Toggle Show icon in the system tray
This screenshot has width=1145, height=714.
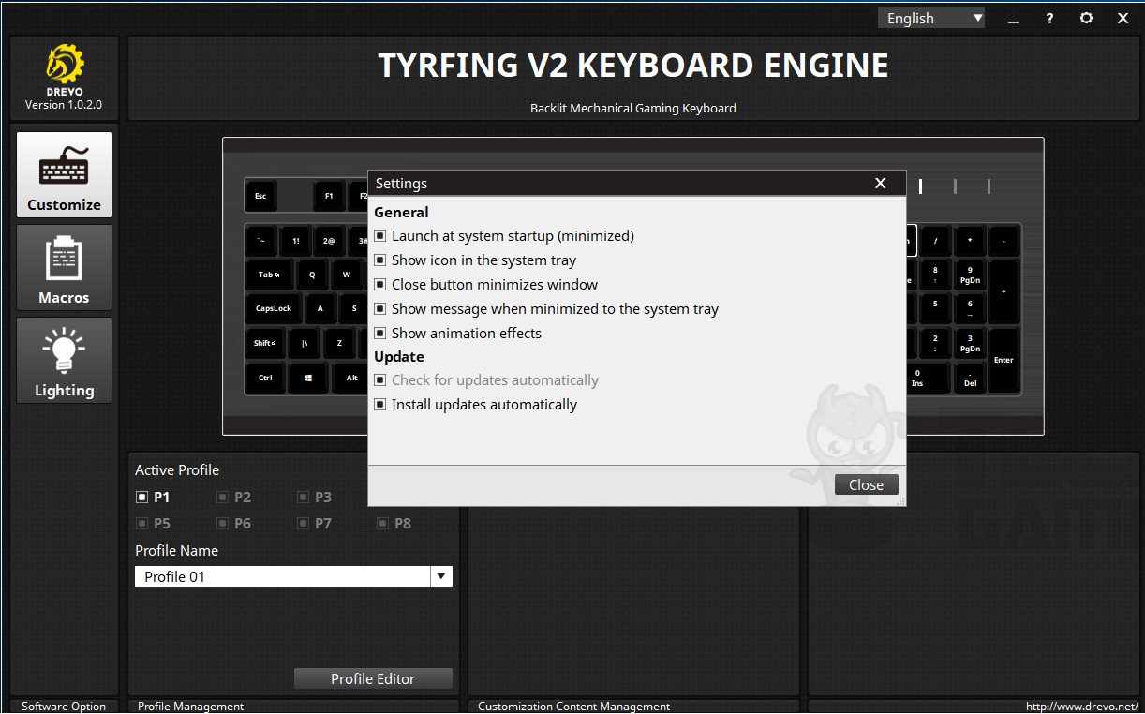475,260
